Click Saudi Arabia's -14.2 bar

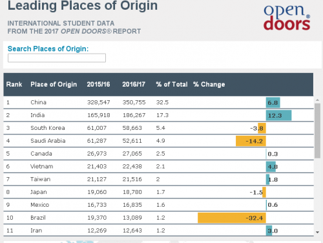[251, 141]
